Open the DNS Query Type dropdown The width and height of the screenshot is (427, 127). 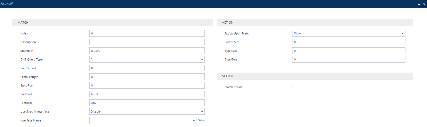[x=147, y=59]
